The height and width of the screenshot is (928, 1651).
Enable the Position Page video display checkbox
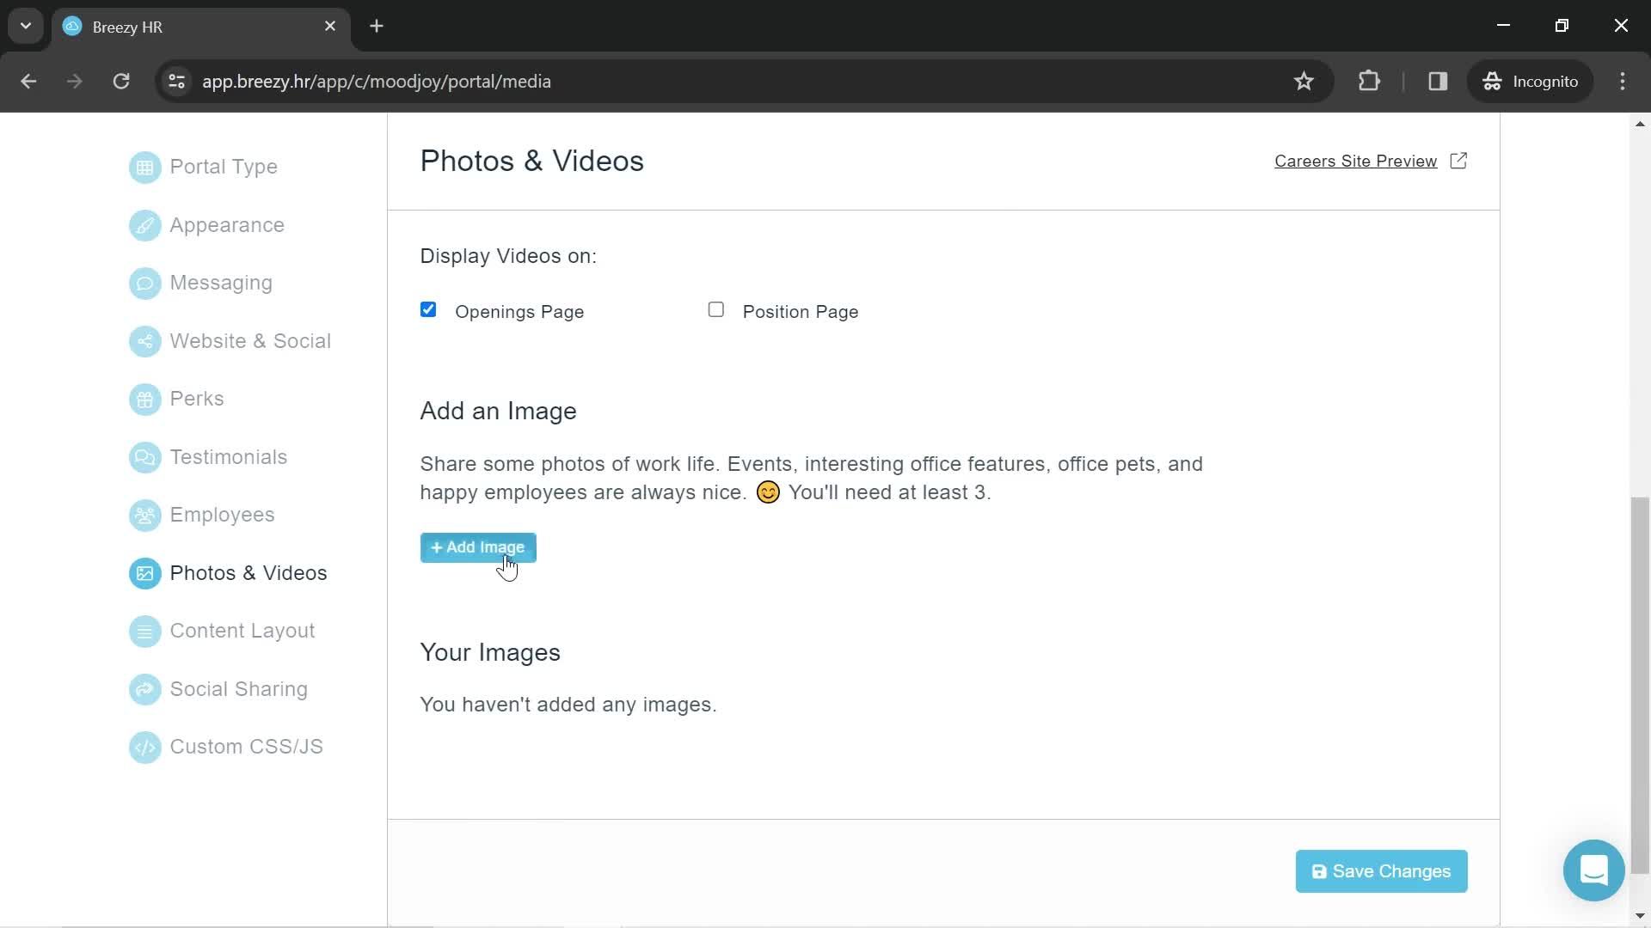click(x=715, y=309)
